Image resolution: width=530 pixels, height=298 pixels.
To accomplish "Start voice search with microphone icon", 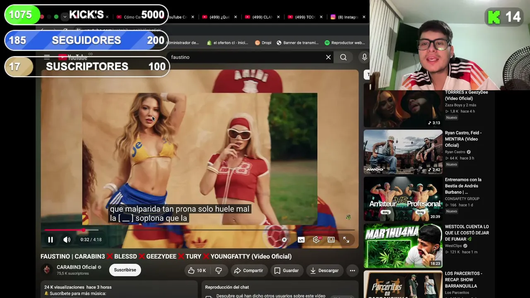I will (364, 57).
